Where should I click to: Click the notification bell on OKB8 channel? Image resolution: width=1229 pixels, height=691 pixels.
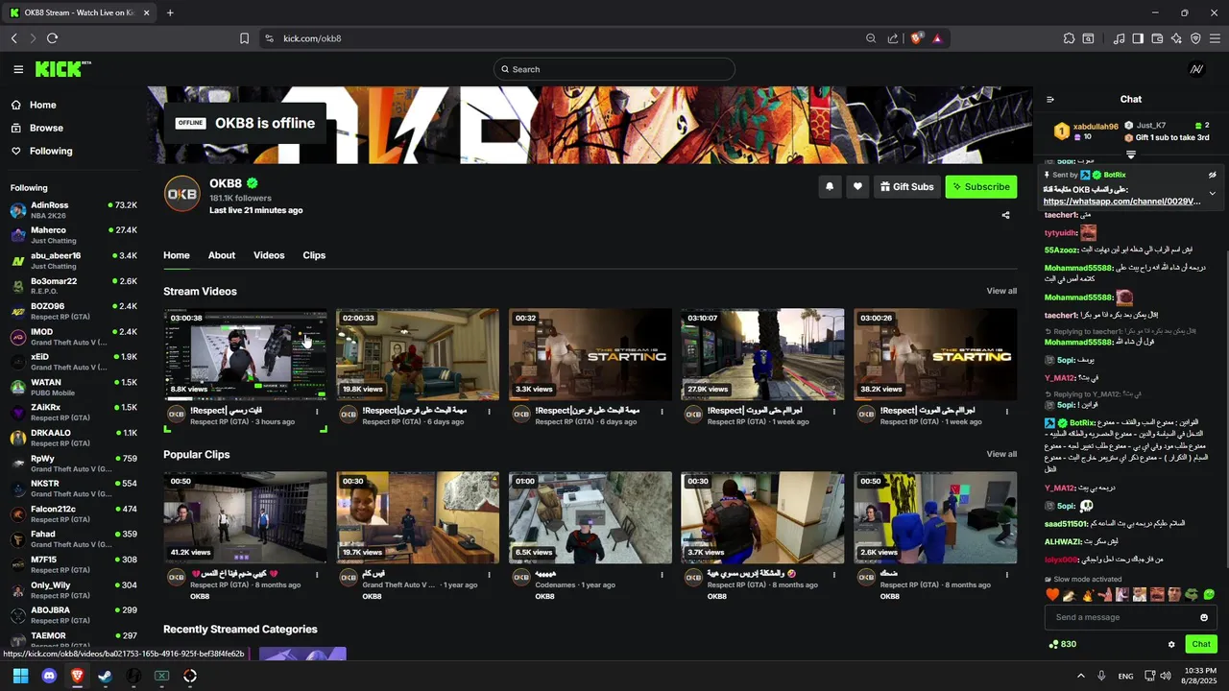[830, 187]
